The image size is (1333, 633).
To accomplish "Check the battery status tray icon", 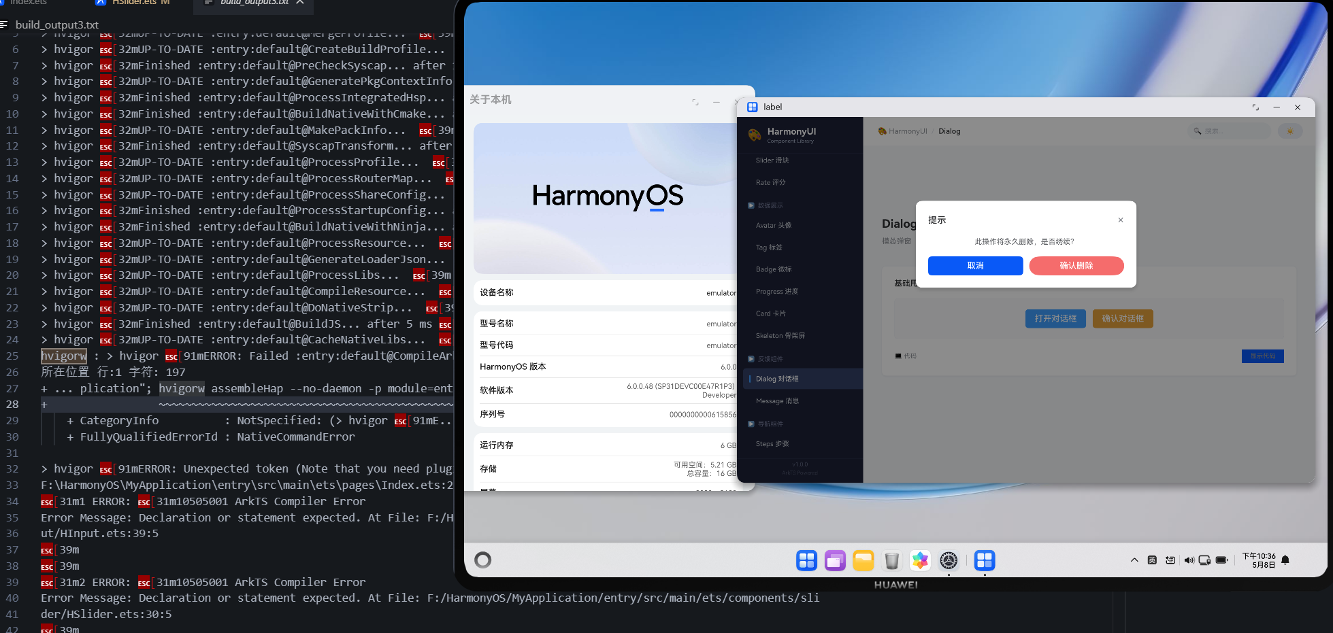I will click(x=1222, y=560).
